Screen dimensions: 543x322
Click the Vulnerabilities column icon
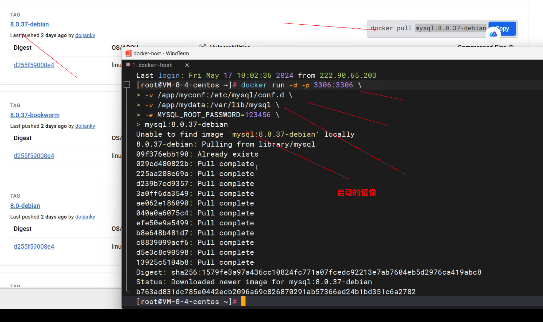click(203, 46)
